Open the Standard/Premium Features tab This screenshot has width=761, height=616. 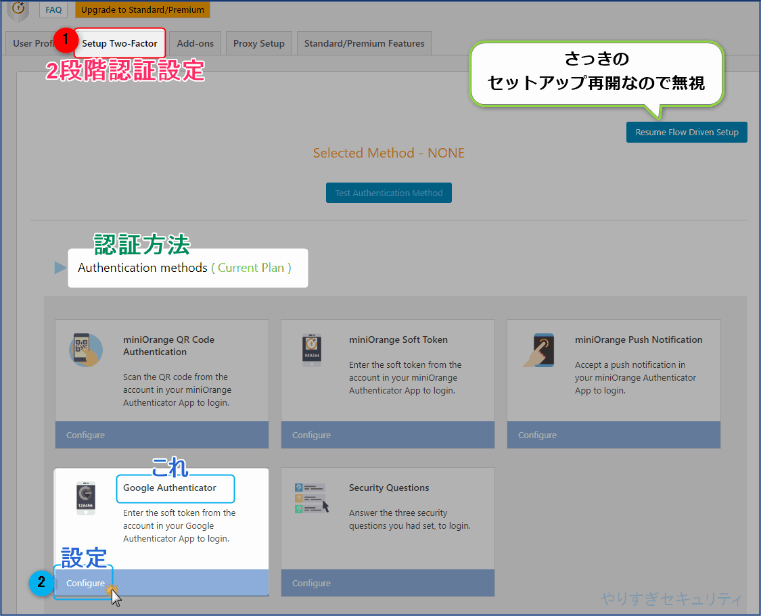point(364,43)
